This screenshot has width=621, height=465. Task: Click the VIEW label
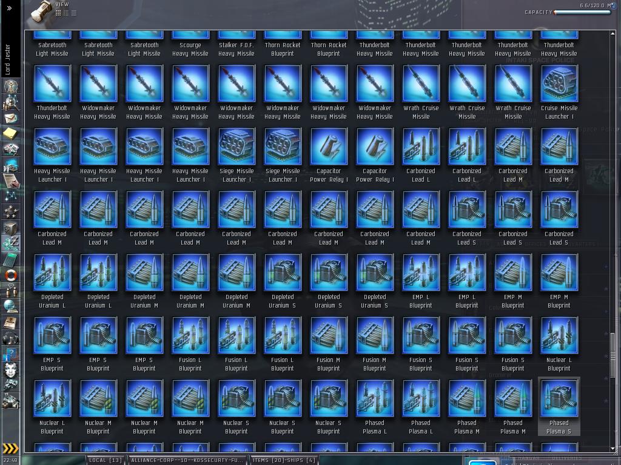pyautogui.click(x=62, y=4)
